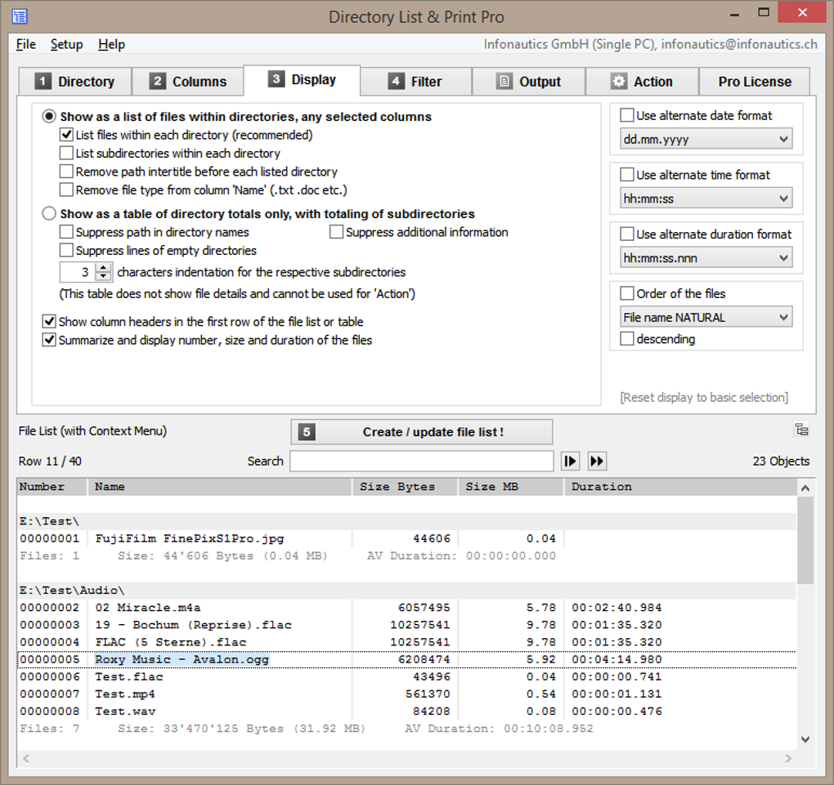Click the Action tab gear icon
The image size is (834, 785).
click(x=618, y=82)
